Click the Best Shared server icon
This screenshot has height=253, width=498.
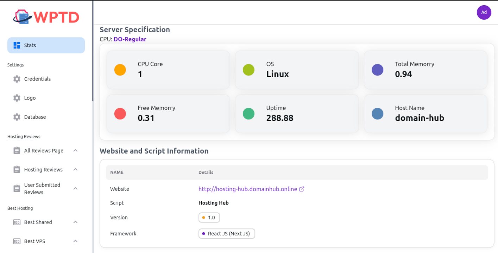17,222
